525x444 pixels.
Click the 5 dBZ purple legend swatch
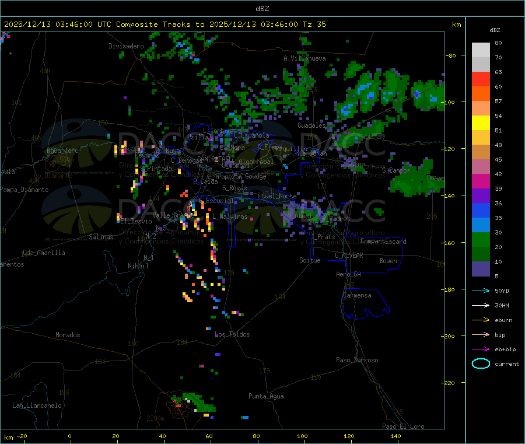(x=481, y=269)
